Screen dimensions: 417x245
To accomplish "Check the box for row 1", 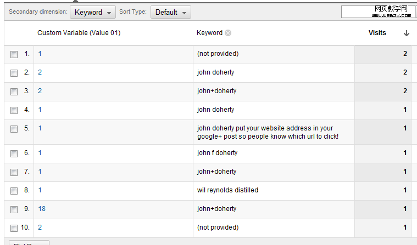I will coord(14,54).
